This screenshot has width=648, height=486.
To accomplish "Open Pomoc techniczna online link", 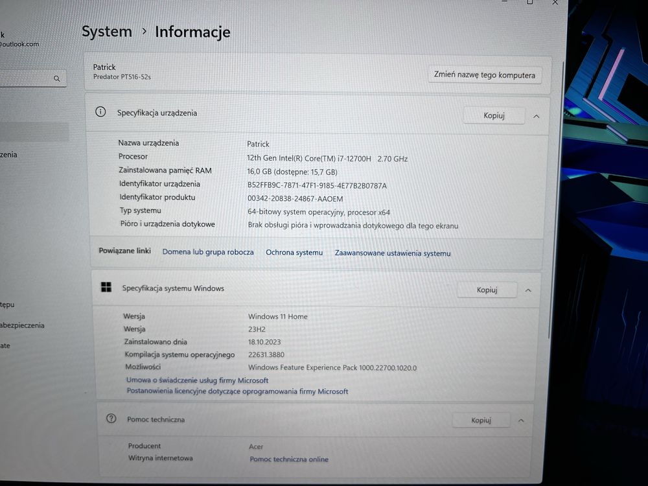I will (x=289, y=459).
